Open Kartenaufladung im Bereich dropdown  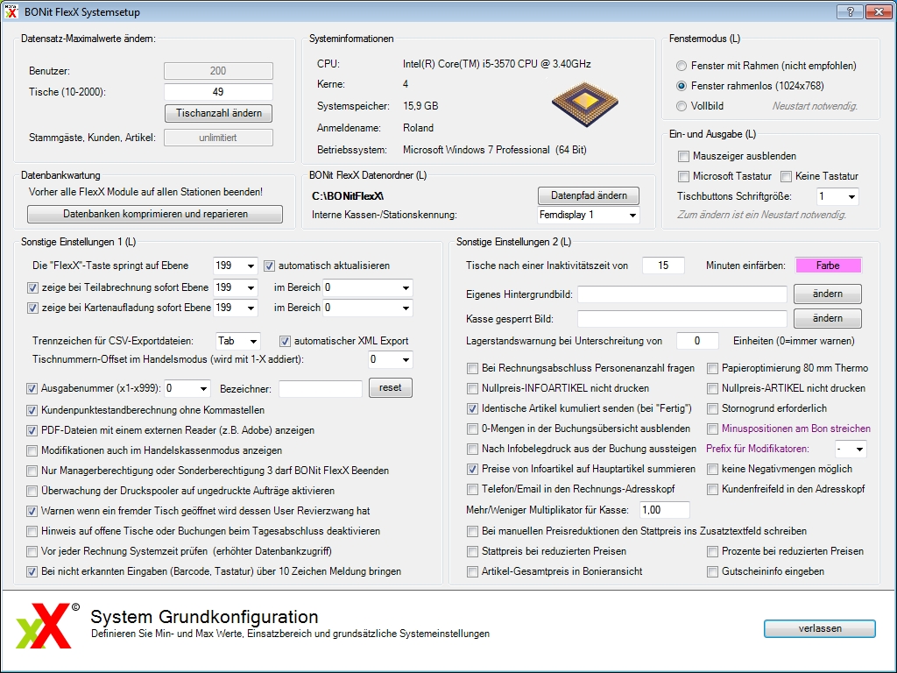point(368,308)
